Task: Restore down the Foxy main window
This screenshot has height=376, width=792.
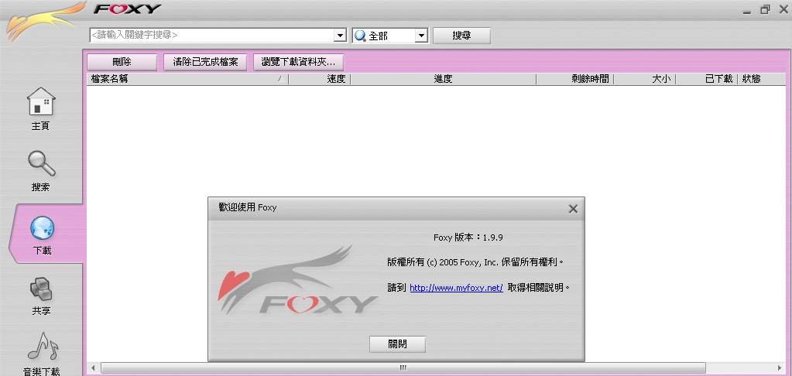Action: point(765,9)
